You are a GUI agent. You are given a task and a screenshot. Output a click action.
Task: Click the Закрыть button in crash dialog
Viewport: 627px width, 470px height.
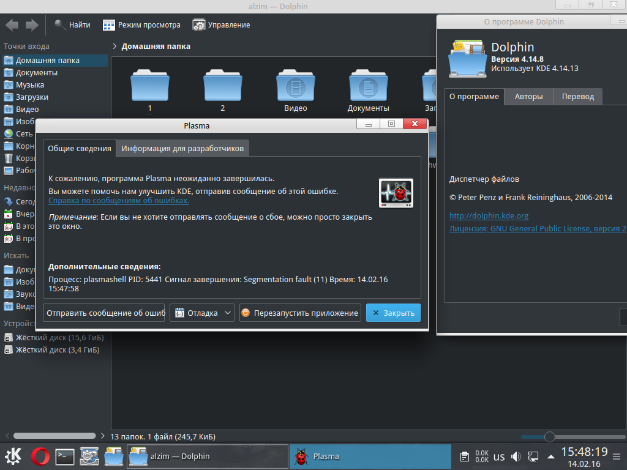coord(394,313)
